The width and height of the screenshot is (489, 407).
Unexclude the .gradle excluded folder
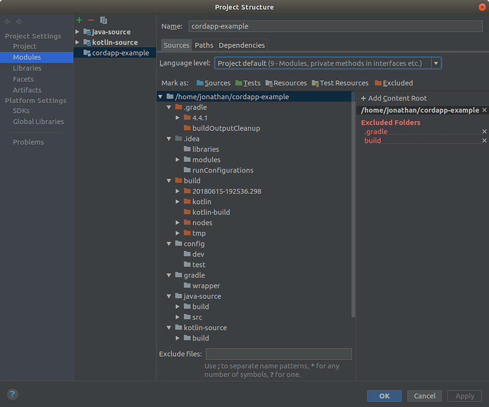point(484,131)
